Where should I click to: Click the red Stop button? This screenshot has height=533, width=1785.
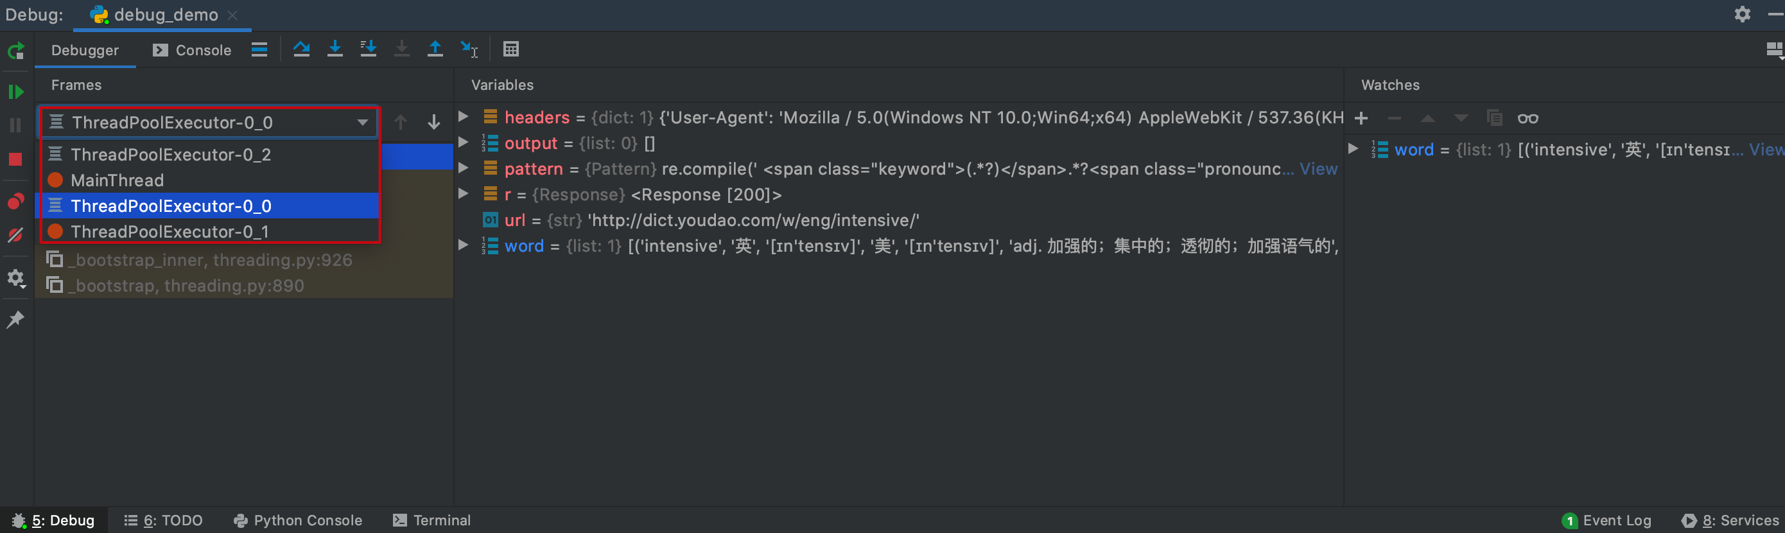15,159
